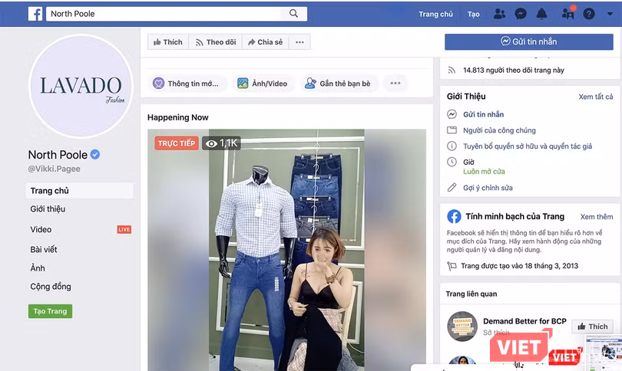
Task: Click the info icon beside Tuyên bố quyền
Action: [452, 146]
